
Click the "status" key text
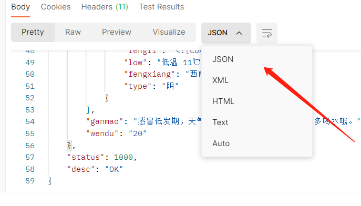click(86, 158)
